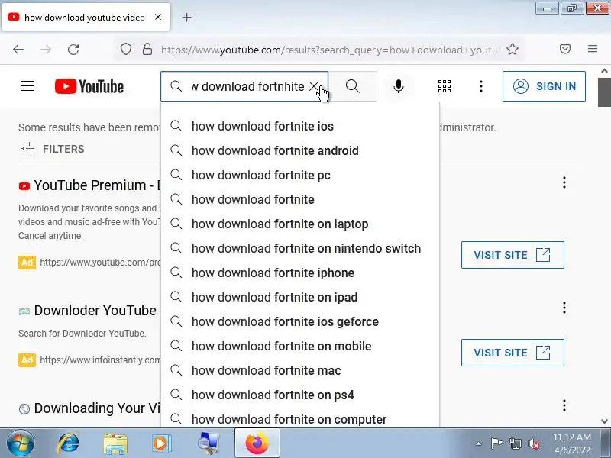Image resolution: width=611 pixels, height=458 pixels.
Task: Click the infoinstantly.com ad URL
Action: pos(100,360)
